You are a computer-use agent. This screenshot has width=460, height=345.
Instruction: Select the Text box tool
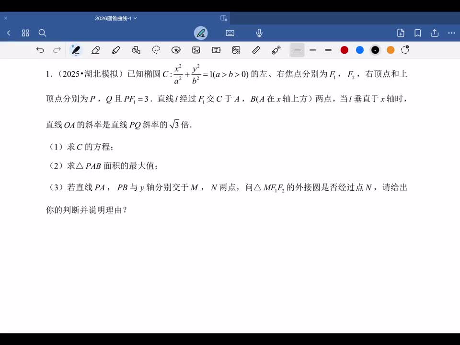(x=216, y=50)
